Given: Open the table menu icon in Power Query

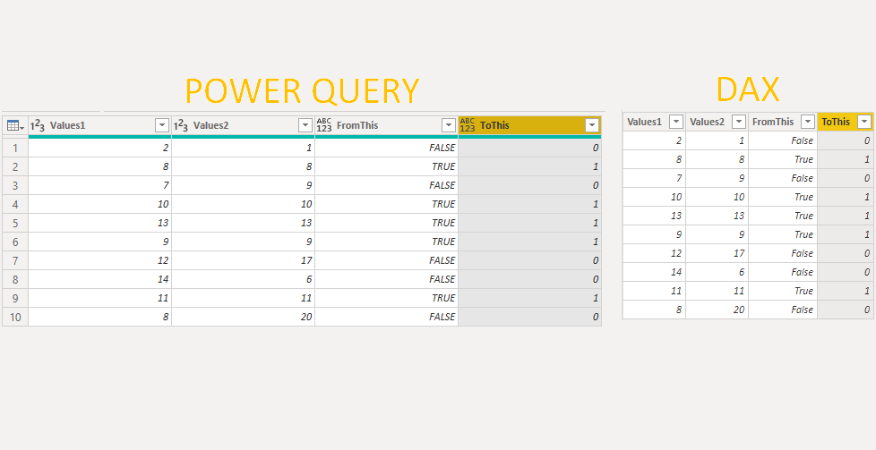Looking at the screenshot, I should (x=15, y=125).
